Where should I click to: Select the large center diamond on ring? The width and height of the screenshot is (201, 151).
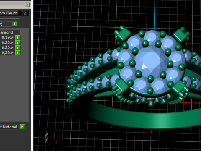coord(151,62)
